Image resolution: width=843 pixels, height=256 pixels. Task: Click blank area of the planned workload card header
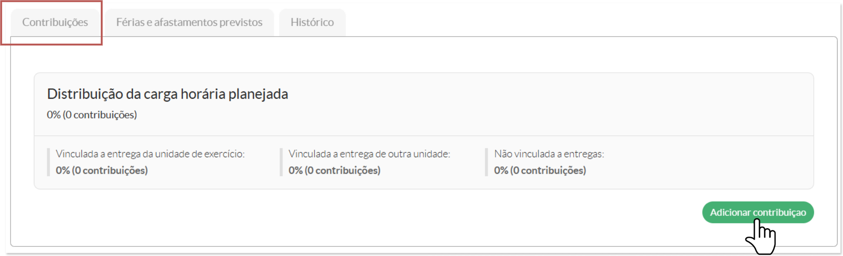(x=549, y=104)
